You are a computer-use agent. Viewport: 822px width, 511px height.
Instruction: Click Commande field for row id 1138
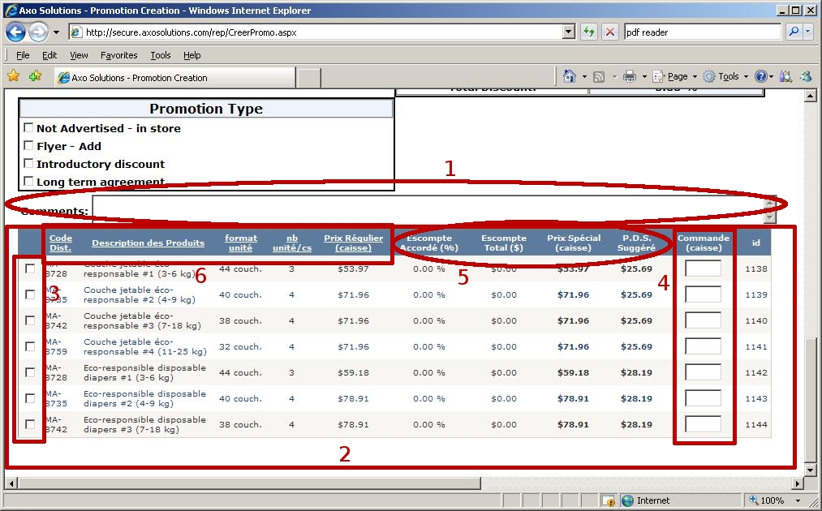[703, 268]
